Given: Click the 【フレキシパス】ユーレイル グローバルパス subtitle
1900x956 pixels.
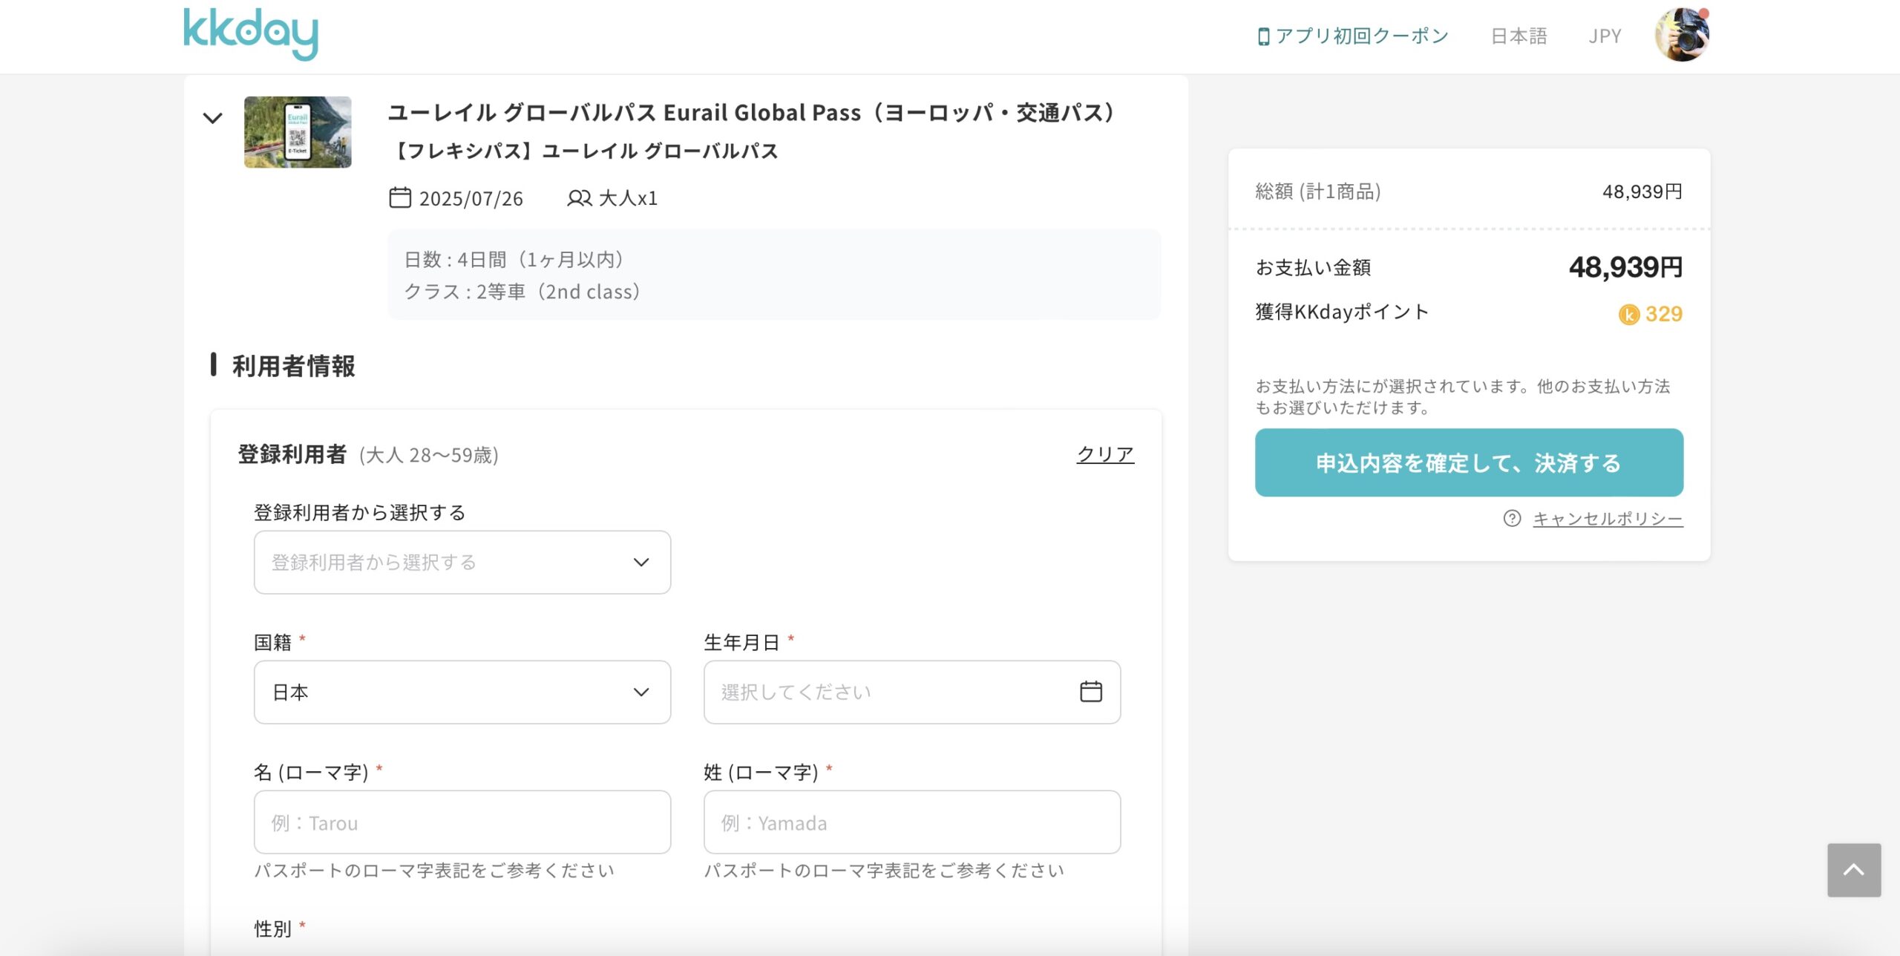Looking at the screenshot, I should click(x=583, y=151).
